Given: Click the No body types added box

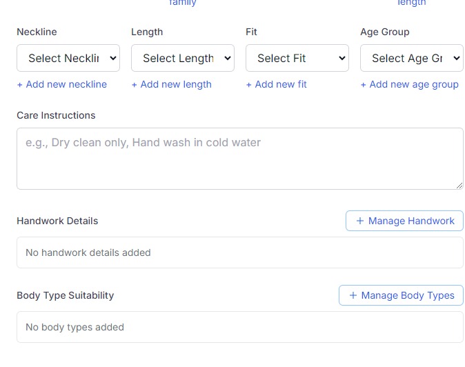Looking at the screenshot, I should pyautogui.click(x=239, y=327).
